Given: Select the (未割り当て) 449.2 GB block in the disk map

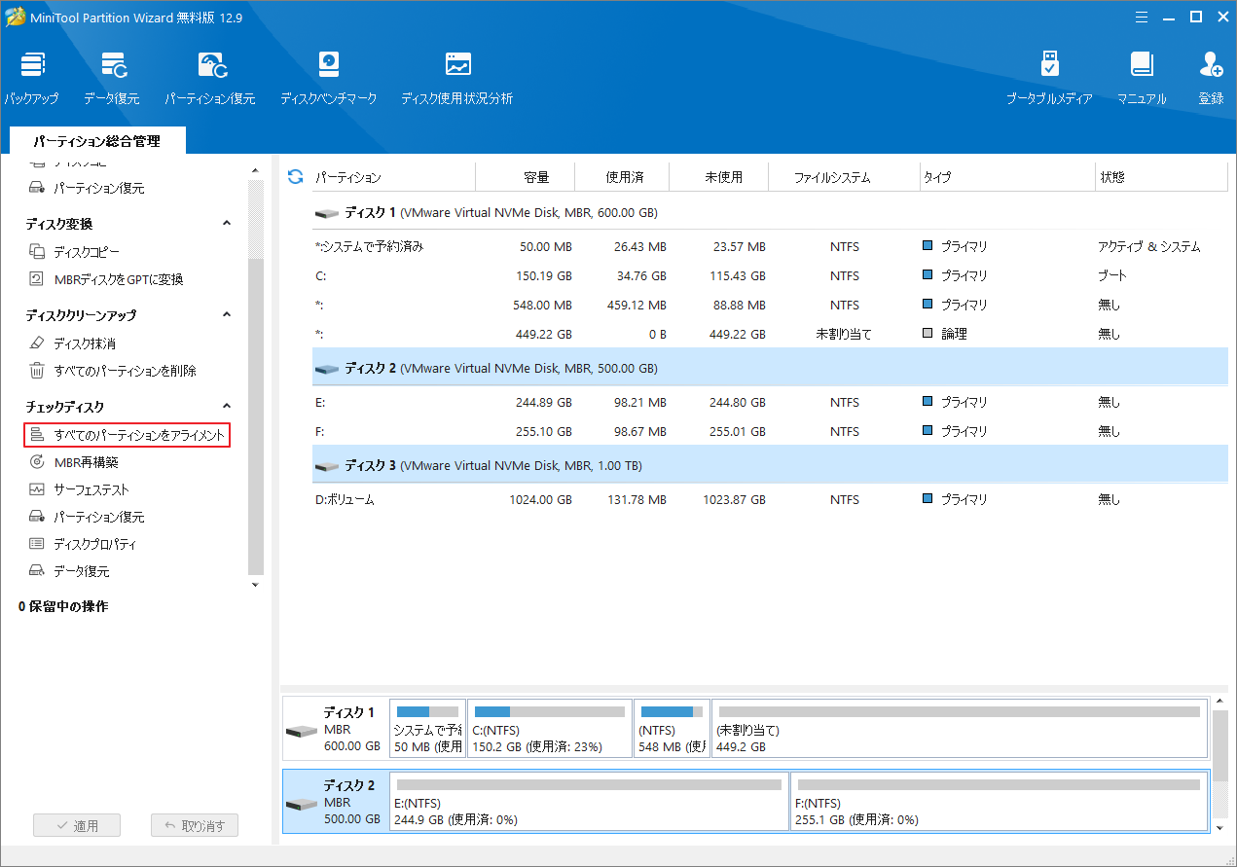Looking at the screenshot, I should point(960,729).
